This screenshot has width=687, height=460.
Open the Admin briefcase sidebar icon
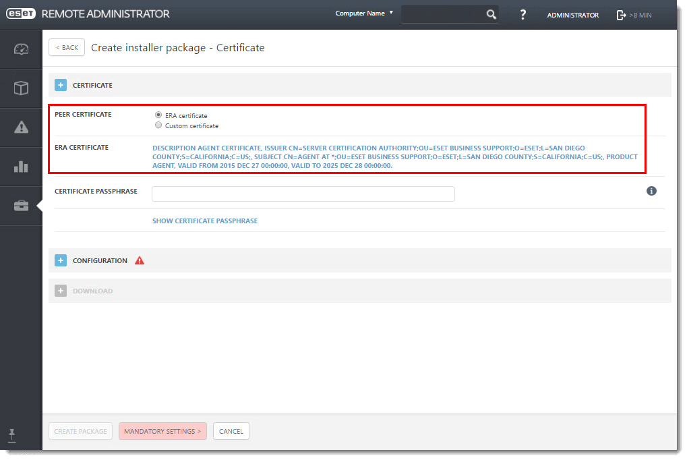click(21, 206)
